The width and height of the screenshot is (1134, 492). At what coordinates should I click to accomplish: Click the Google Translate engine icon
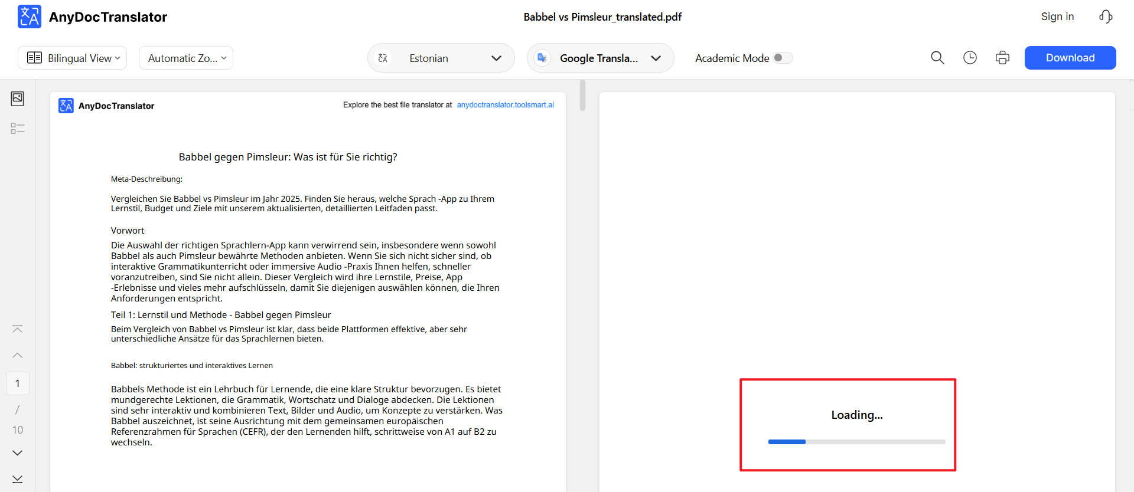point(542,58)
